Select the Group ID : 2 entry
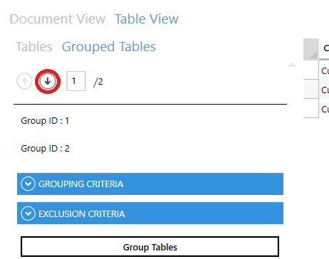 (x=45, y=149)
